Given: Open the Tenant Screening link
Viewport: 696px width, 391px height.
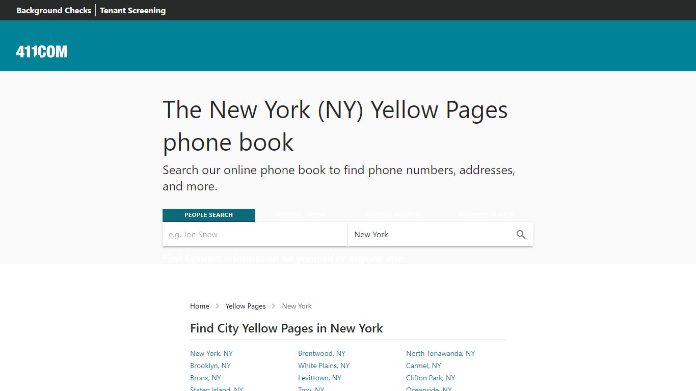Looking at the screenshot, I should (x=132, y=10).
